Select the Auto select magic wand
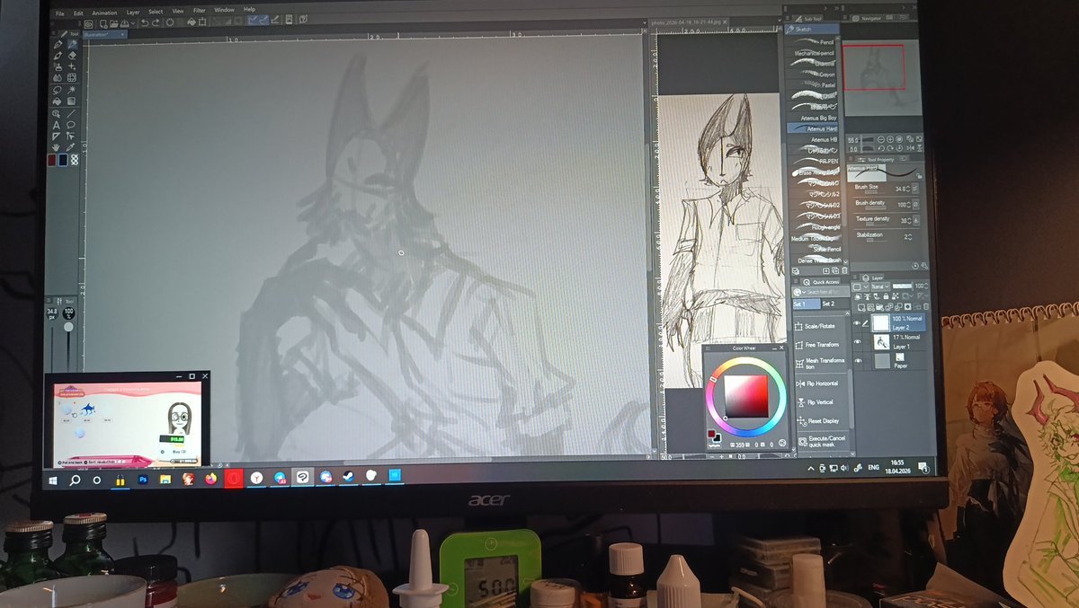This screenshot has width=1079, height=608. point(71,90)
